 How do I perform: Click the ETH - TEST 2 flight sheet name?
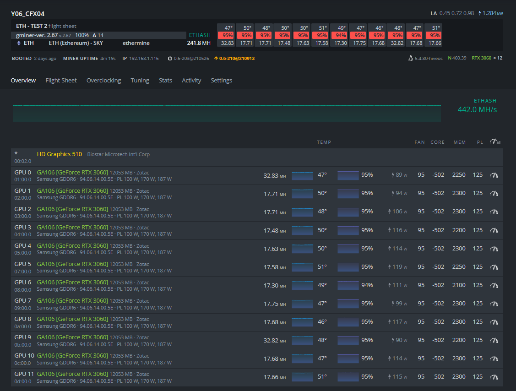click(32, 26)
